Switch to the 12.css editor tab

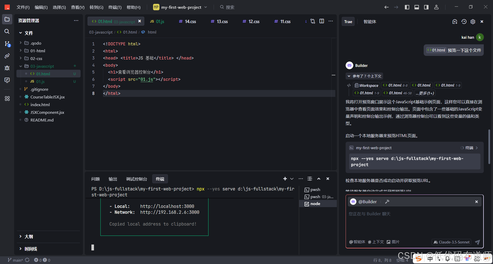click(251, 22)
